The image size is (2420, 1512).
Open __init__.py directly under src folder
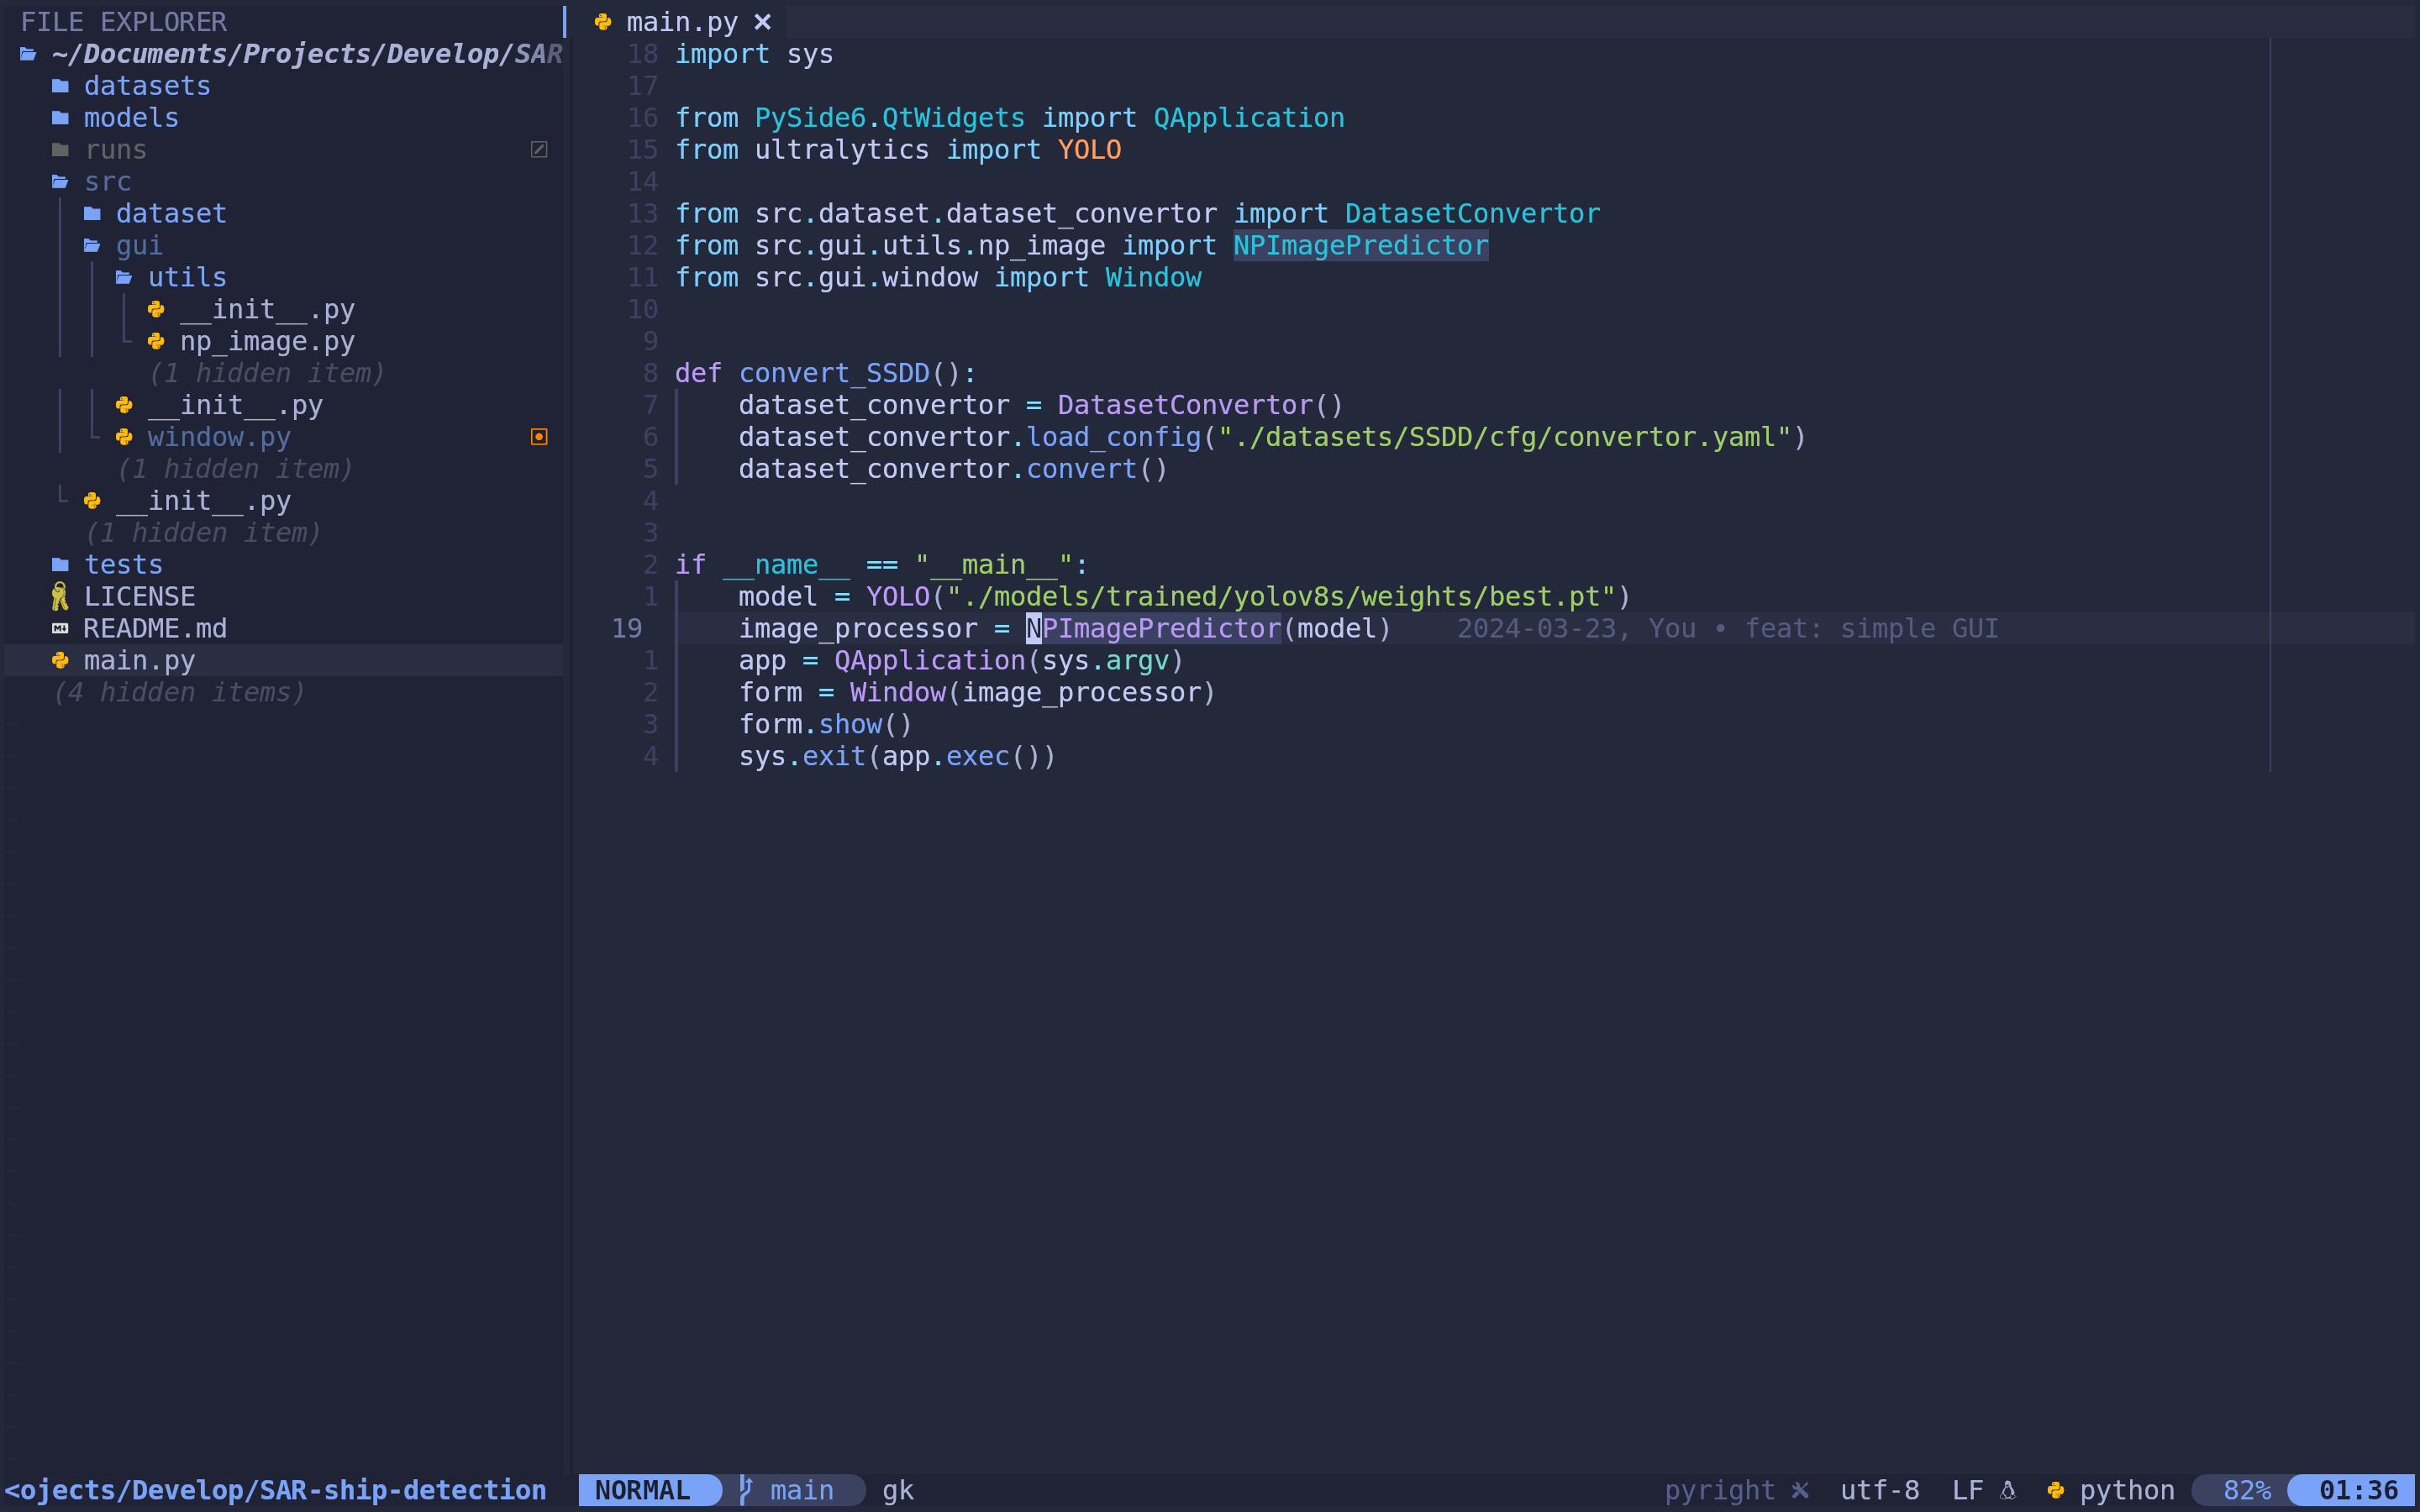[203, 501]
